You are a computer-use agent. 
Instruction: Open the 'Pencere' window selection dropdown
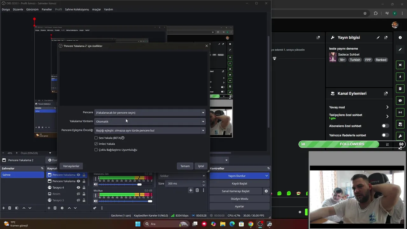pyautogui.click(x=150, y=113)
